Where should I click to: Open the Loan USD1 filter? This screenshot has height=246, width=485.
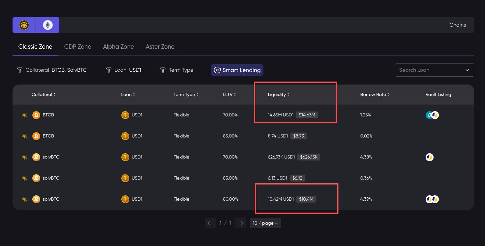[124, 70]
